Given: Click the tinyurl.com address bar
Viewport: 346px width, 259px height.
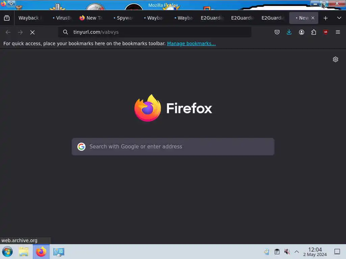Looking at the screenshot, I should (154, 32).
